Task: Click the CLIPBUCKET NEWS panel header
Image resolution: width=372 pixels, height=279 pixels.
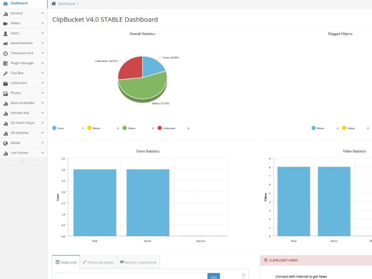Action: [316, 260]
